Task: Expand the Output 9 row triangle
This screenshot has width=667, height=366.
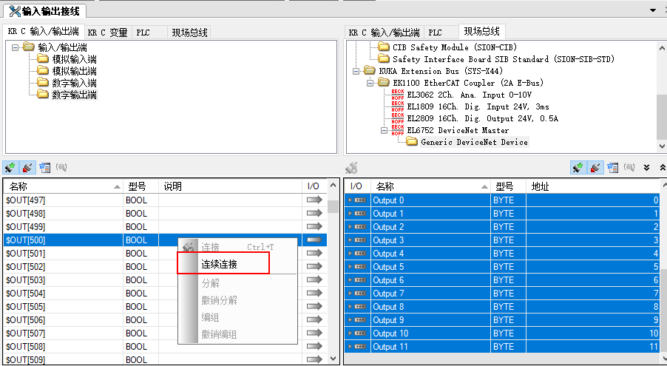Action: click(x=350, y=320)
